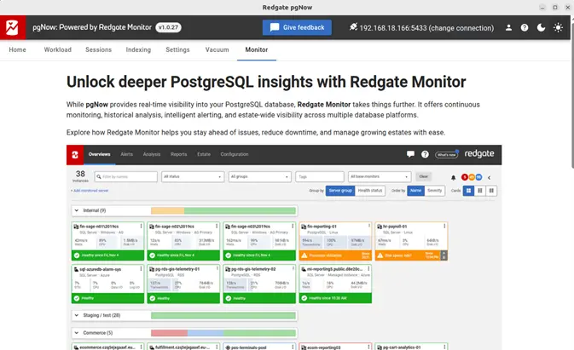Open the All status dropdown
The width and height of the screenshot is (574, 350).
click(192, 176)
